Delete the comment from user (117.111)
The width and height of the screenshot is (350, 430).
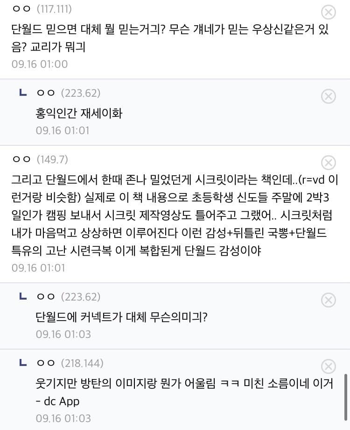(x=329, y=12)
